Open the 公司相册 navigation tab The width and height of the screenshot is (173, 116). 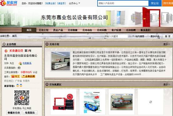(x=73, y=30)
